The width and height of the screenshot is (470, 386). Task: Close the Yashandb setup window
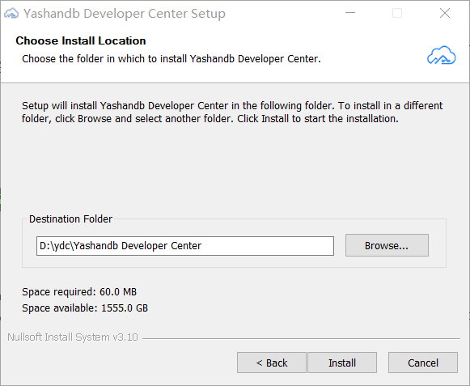pyautogui.click(x=445, y=13)
